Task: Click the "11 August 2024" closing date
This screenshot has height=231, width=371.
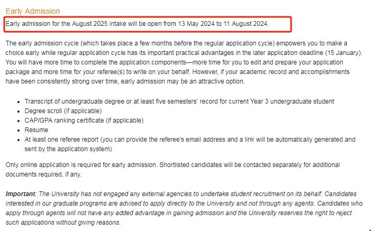Action: 246,24
